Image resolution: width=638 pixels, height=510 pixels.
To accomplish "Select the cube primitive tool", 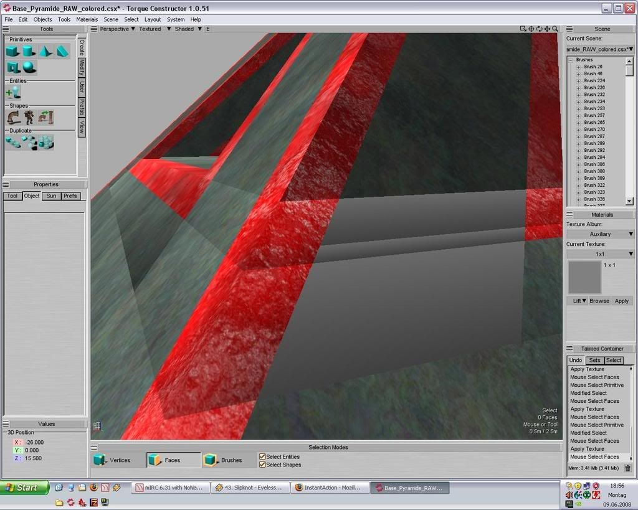I will point(12,51).
